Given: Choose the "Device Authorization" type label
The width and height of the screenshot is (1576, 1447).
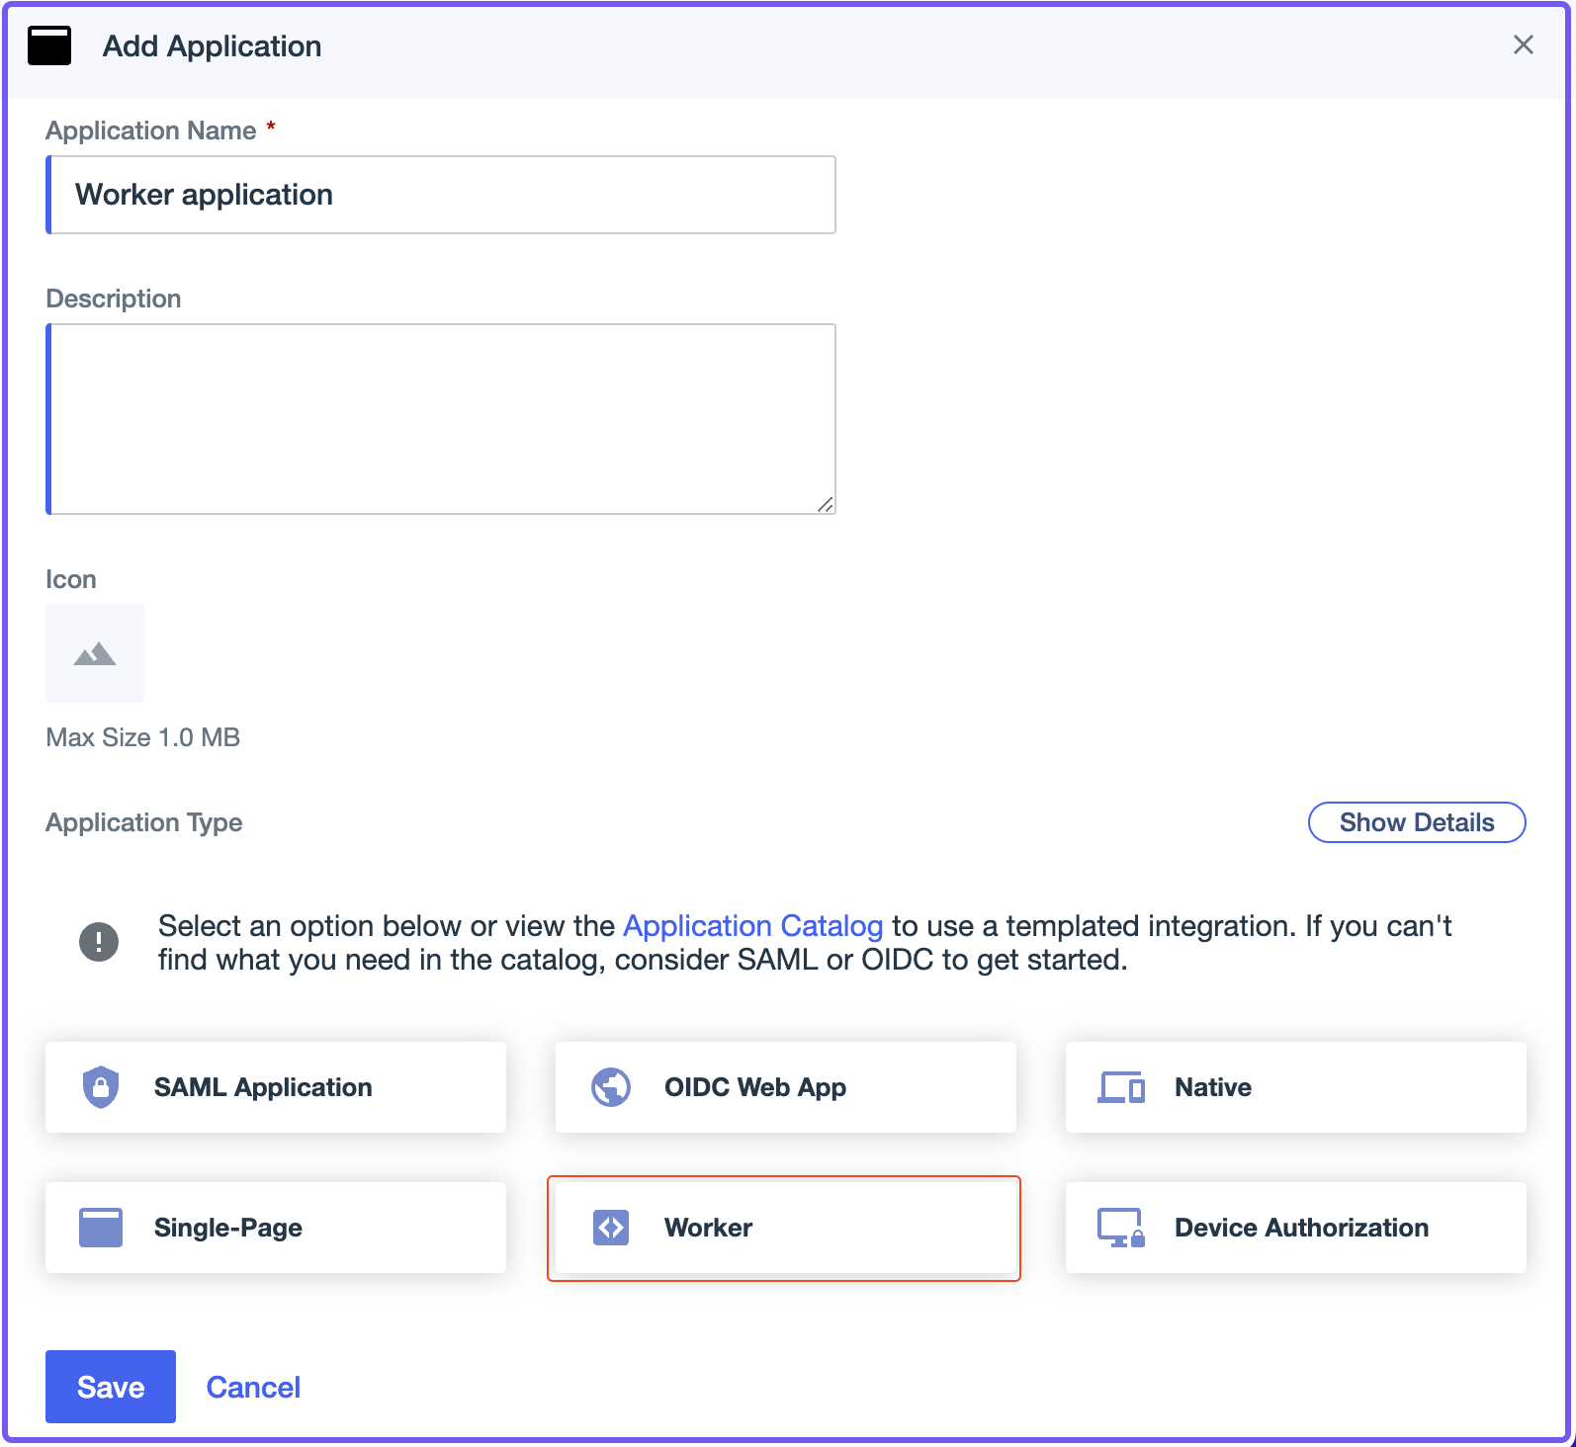Looking at the screenshot, I should click(1301, 1228).
